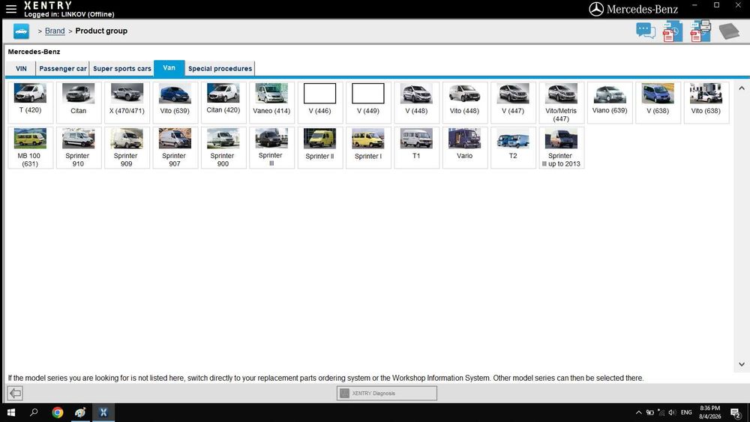Open the Special procedures tab
The height and width of the screenshot is (422, 750).
click(220, 69)
